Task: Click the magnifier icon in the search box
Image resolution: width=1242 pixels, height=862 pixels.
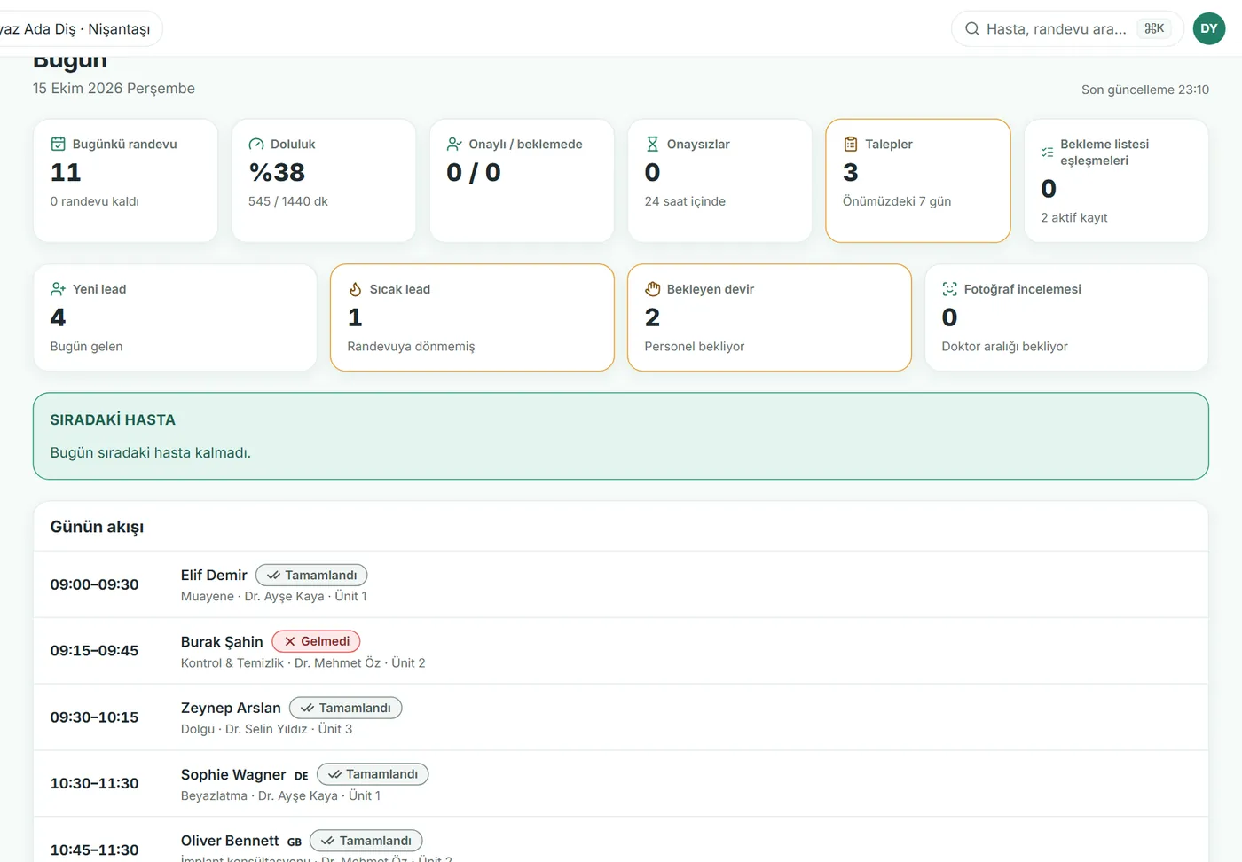Action: (972, 28)
